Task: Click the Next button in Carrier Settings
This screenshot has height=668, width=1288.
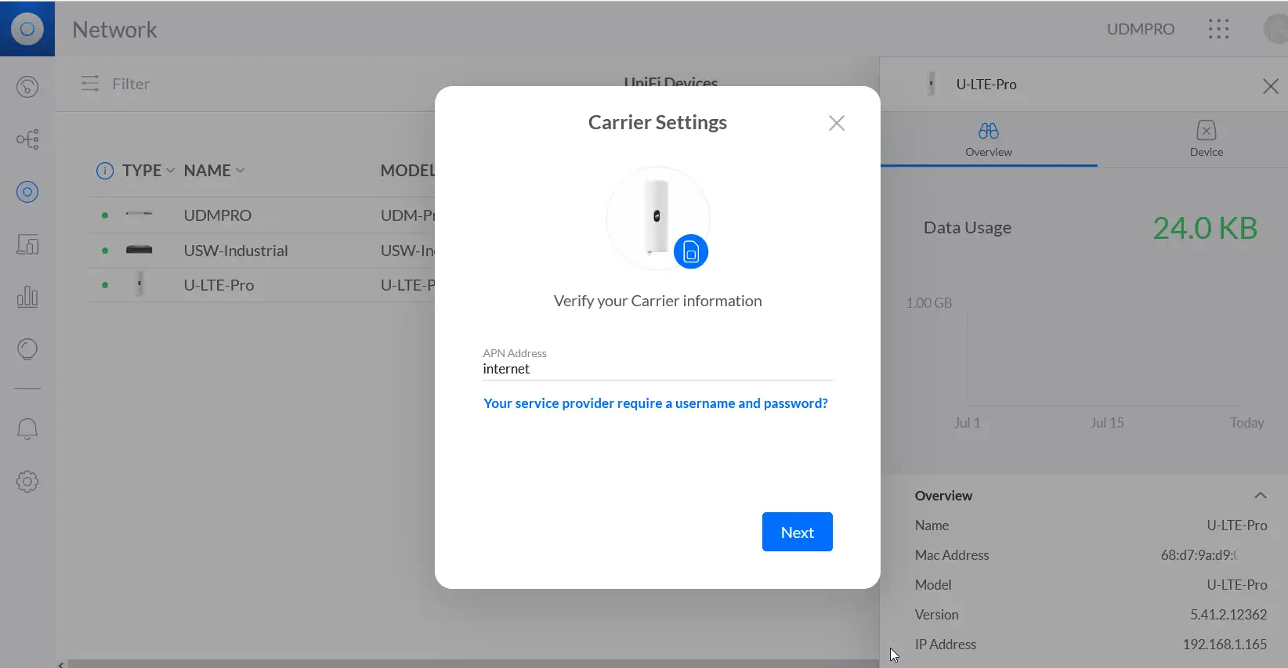Action: [797, 533]
